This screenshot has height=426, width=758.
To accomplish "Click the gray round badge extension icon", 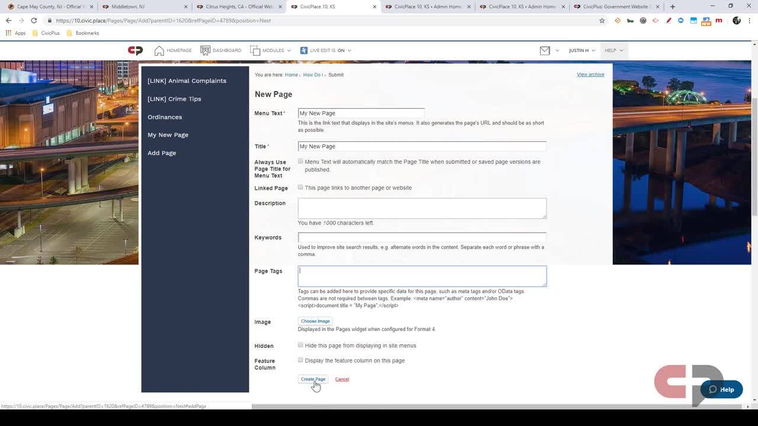I will (643, 20).
